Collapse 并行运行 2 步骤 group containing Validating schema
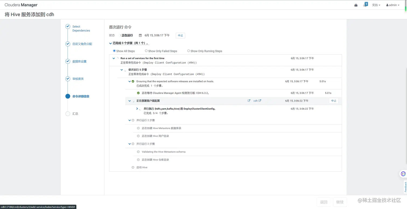This screenshot has width=407, height=209. tap(129, 144)
